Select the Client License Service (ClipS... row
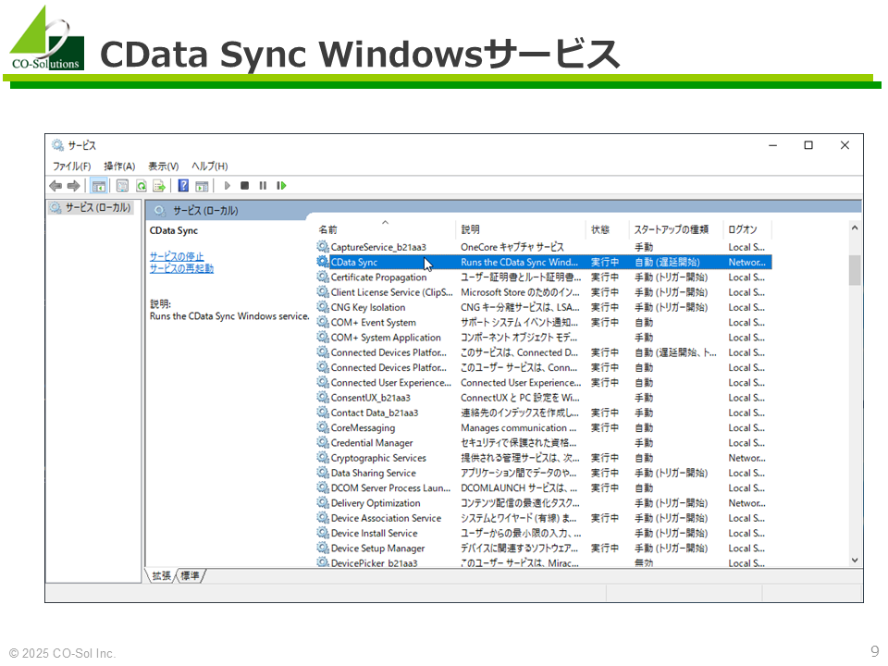The height and width of the screenshot is (666, 888). click(x=544, y=292)
